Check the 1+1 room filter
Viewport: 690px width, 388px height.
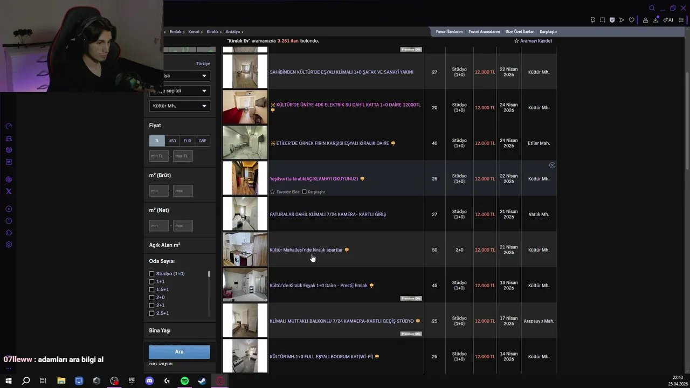151,282
